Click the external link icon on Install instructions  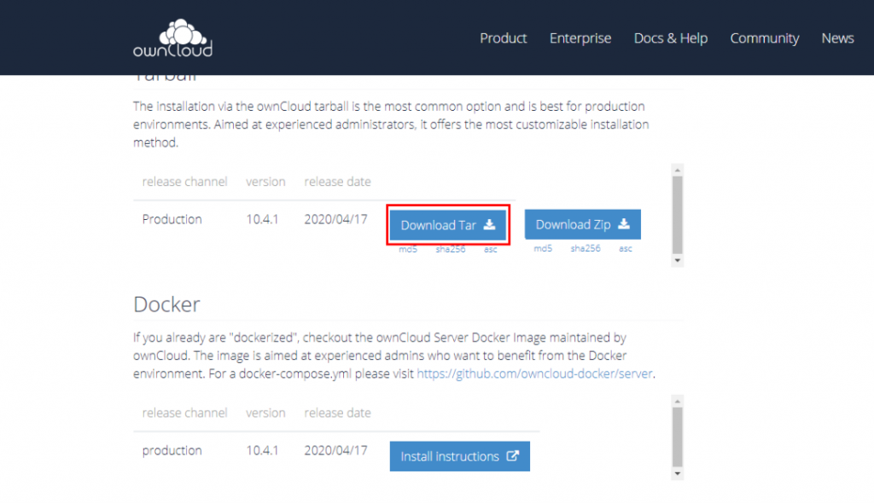(x=513, y=456)
